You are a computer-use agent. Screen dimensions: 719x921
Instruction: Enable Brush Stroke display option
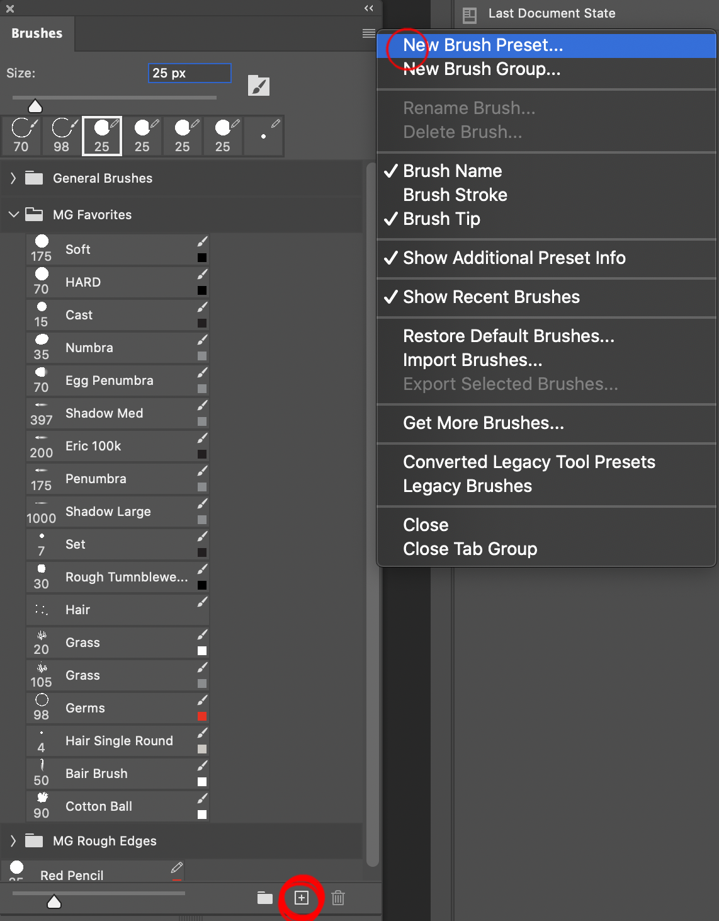[455, 195]
